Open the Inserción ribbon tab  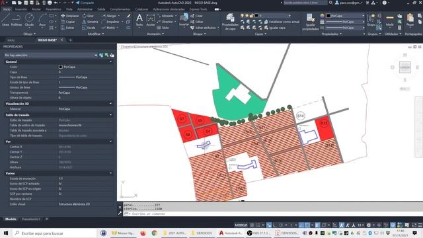21,9
